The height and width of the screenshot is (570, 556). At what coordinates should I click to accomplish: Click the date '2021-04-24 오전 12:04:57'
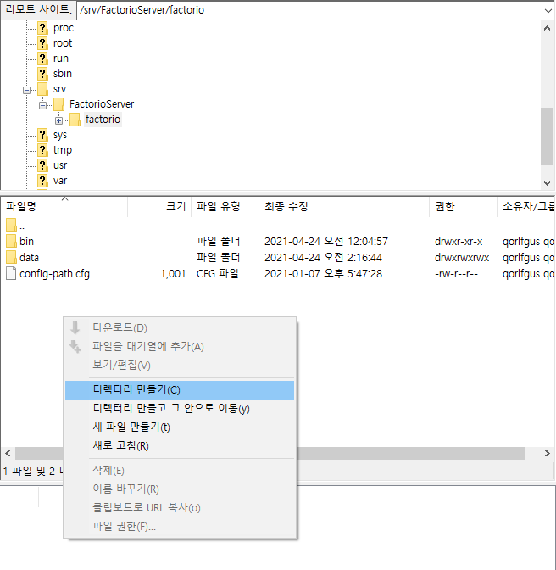click(326, 242)
